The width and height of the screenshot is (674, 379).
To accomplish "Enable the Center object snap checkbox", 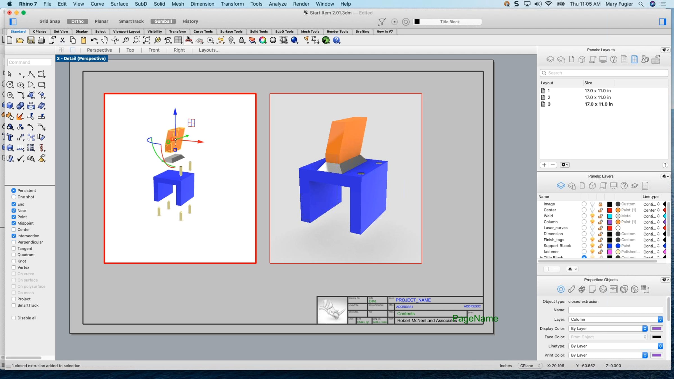I will tap(13, 229).
